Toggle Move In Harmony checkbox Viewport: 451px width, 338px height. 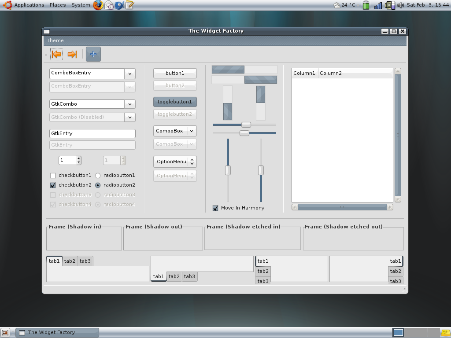click(215, 208)
